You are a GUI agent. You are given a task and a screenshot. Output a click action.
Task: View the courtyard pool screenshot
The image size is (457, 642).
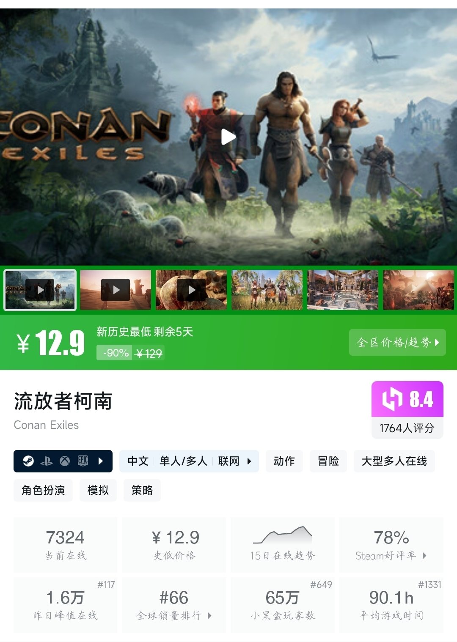[343, 290]
